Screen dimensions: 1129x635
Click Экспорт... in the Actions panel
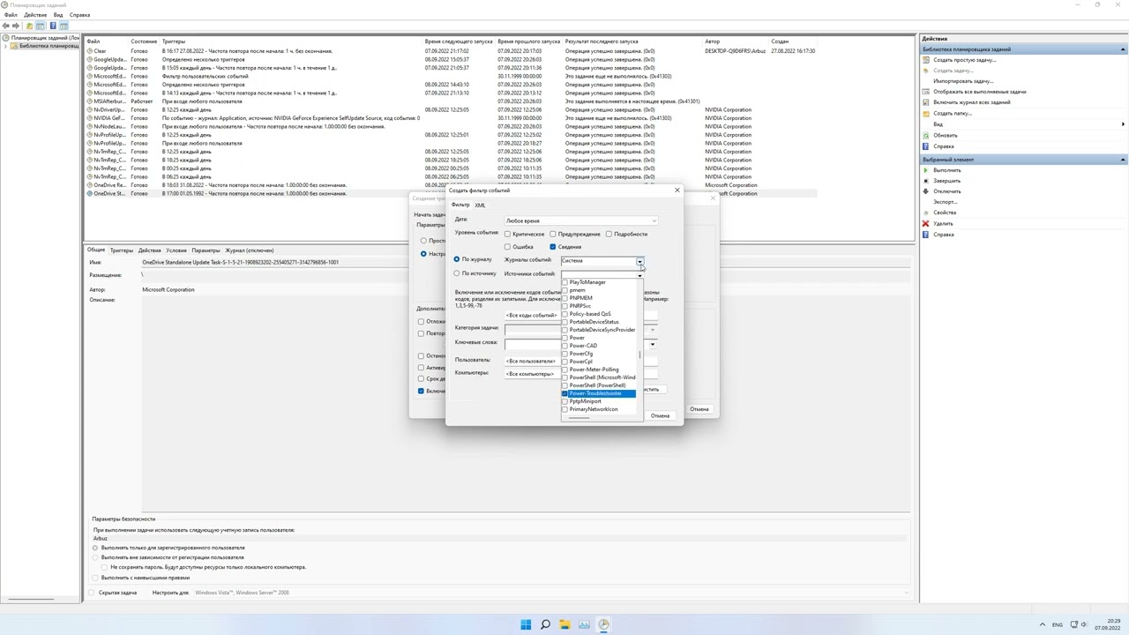click(946, 202)
